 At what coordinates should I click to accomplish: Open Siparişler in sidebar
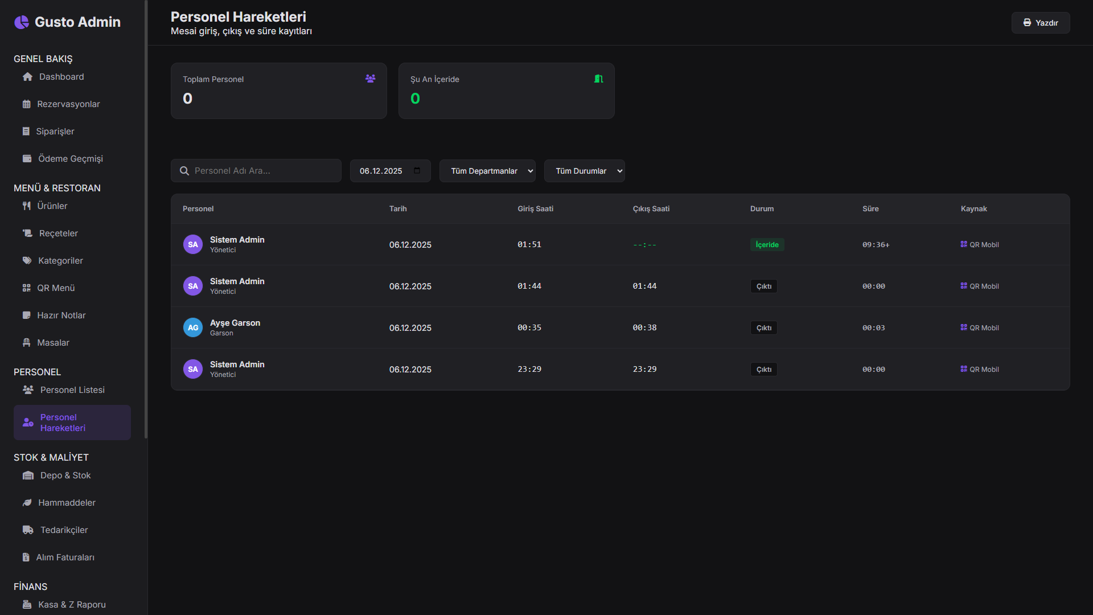pos(72,132)
